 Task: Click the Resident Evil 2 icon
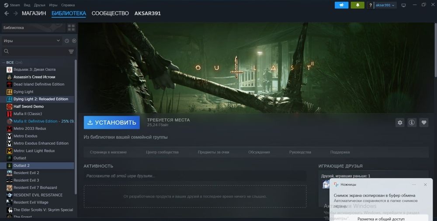(9, 173)
